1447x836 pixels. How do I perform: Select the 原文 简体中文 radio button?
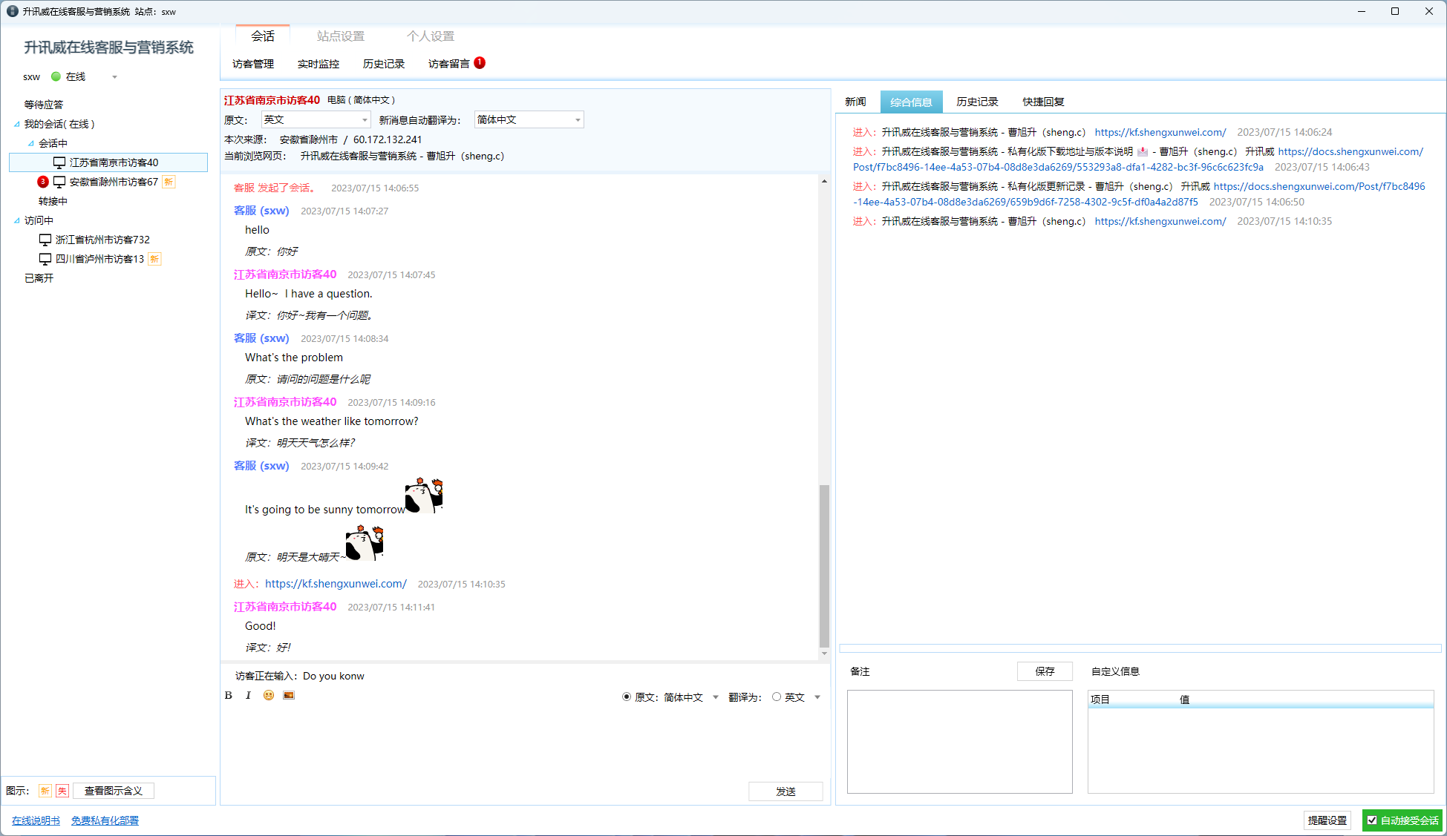(627, 697)
